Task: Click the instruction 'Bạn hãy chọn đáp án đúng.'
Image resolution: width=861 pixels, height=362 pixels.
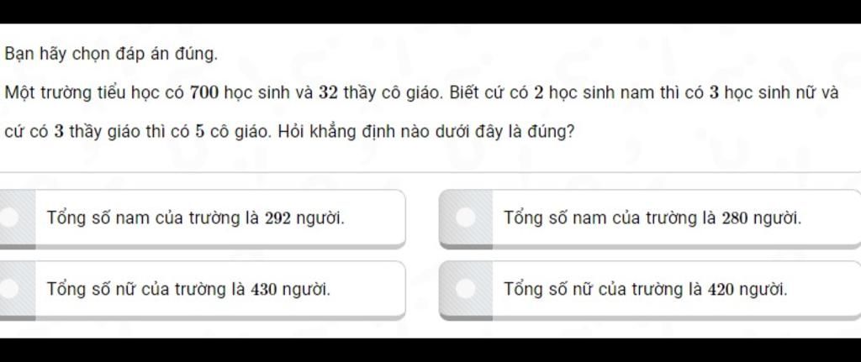Action: [x=111, y=55]
